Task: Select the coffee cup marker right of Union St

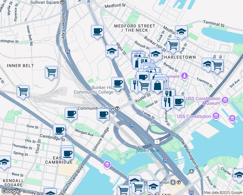Action: (x=179, y=103)
